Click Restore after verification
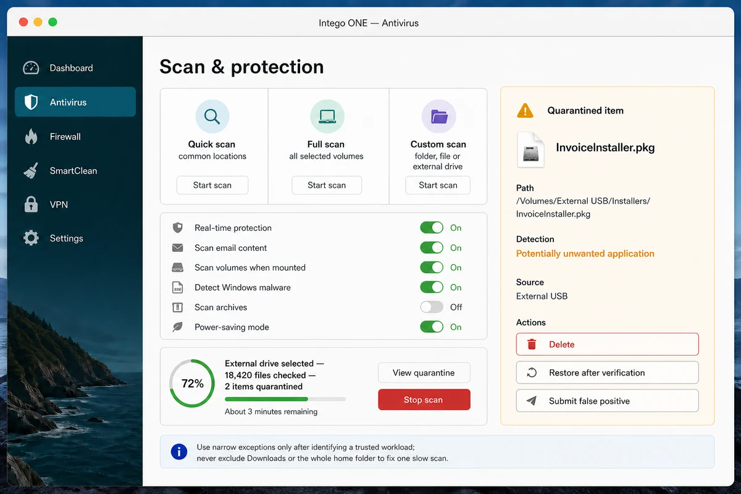 [x=607, y=373]
